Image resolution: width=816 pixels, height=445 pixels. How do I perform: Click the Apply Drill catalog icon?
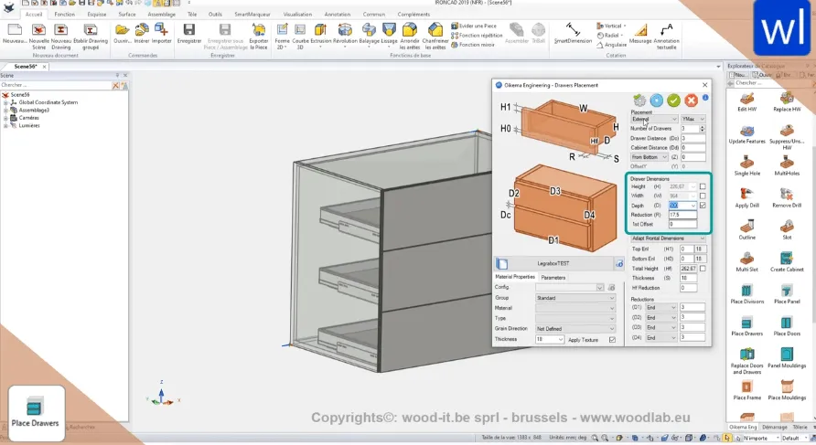pyautogui.click(x=746, y=194)
